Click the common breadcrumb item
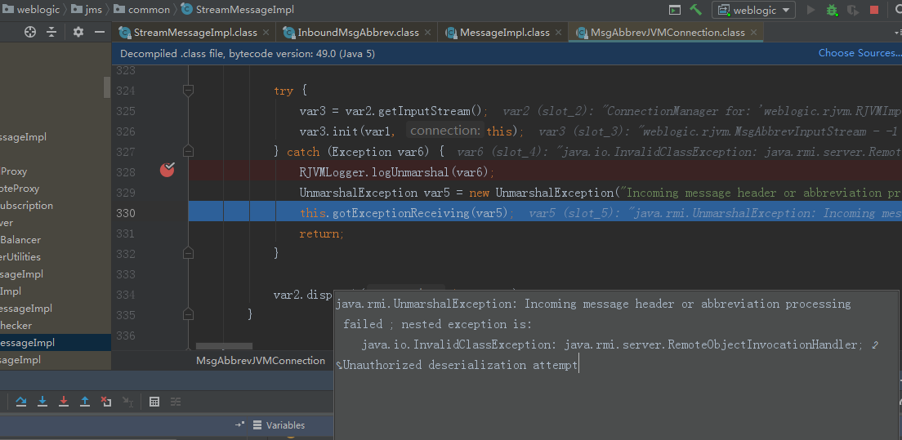Viewport: 902px width, 440px height. pos(141,10)
